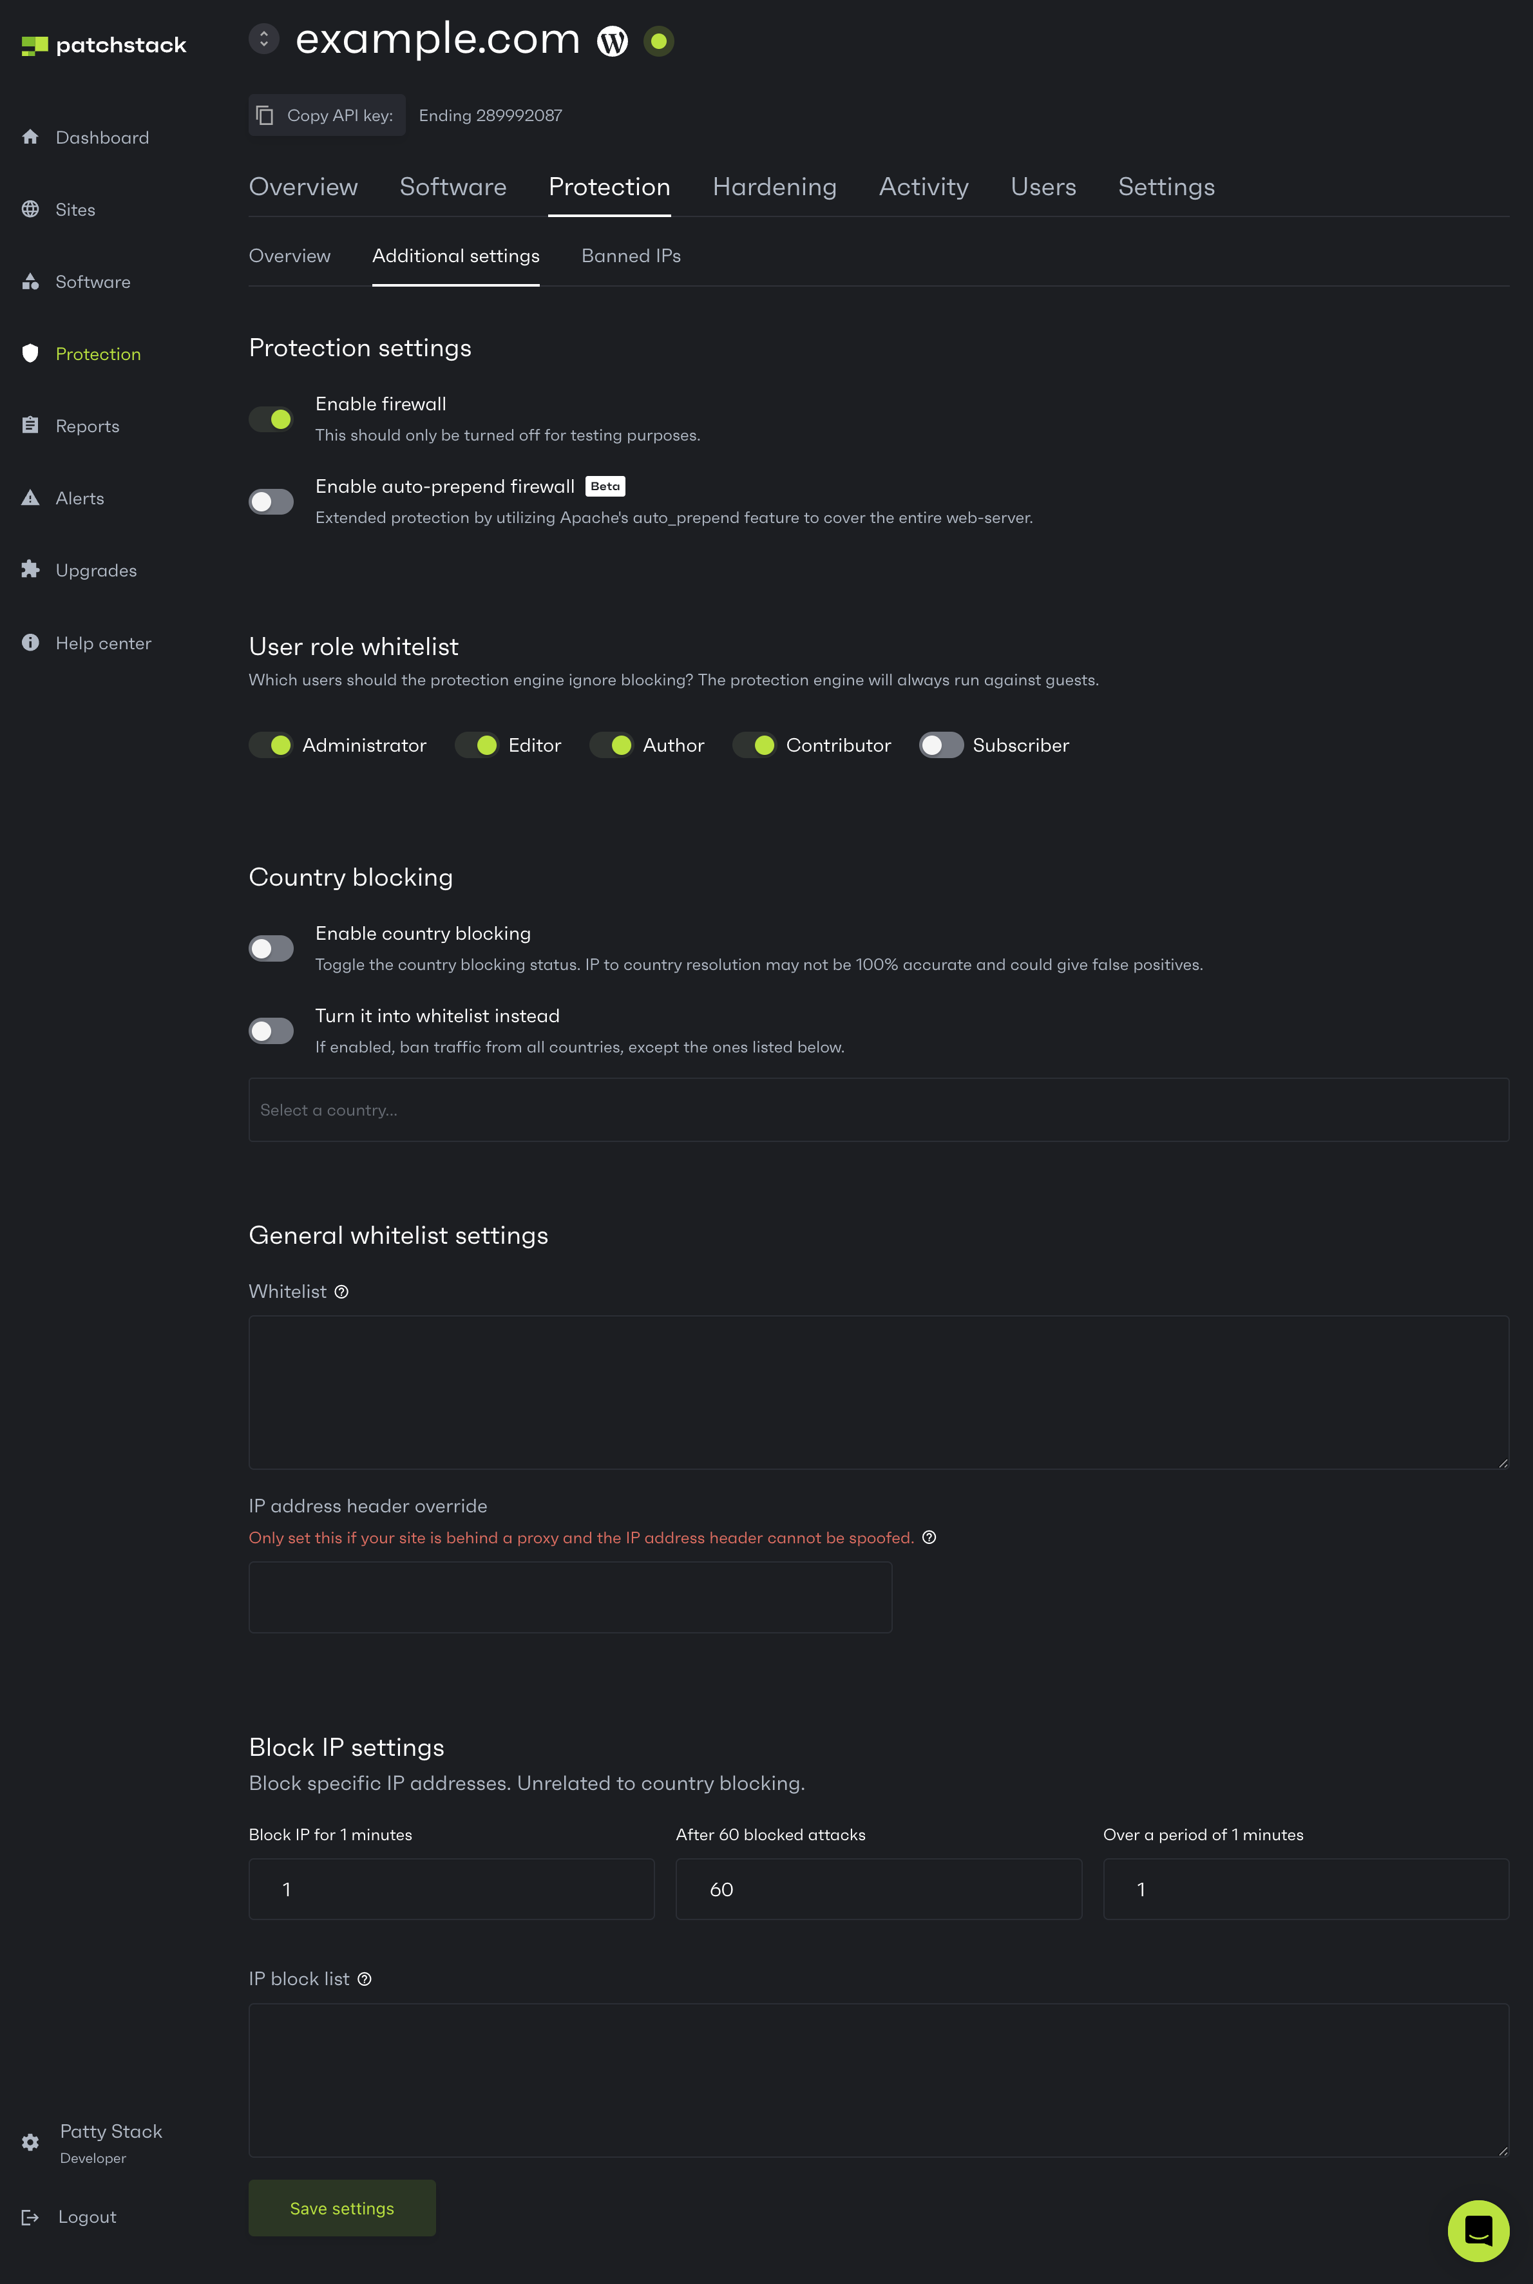The height and width of the screenshot is (2284, 1533).
Task: Click the WordPress logo icon beside site name
Action: point(612,41)
